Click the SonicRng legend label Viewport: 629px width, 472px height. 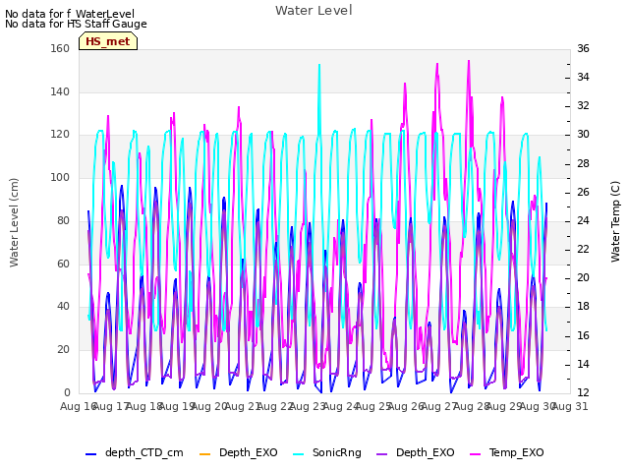click(336, 452)
